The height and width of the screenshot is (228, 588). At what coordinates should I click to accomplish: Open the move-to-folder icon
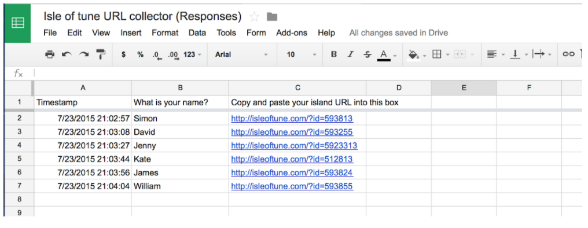(x=272, y=17)
